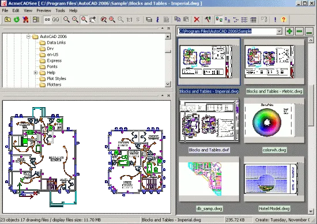
Task: Open the Edit menu
Action: point(16,10)
